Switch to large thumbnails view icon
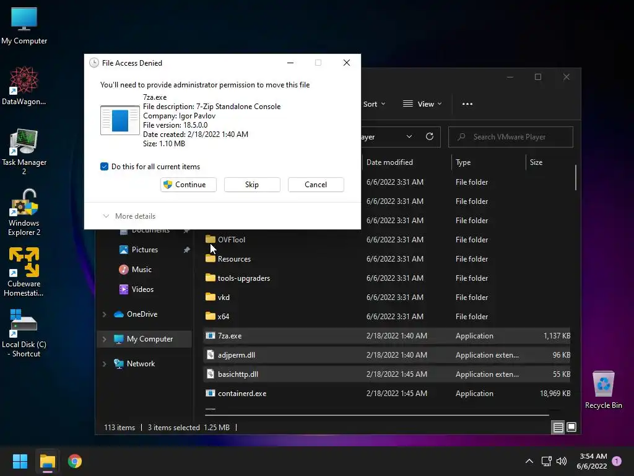634x476 pixels. coord(571,427)
